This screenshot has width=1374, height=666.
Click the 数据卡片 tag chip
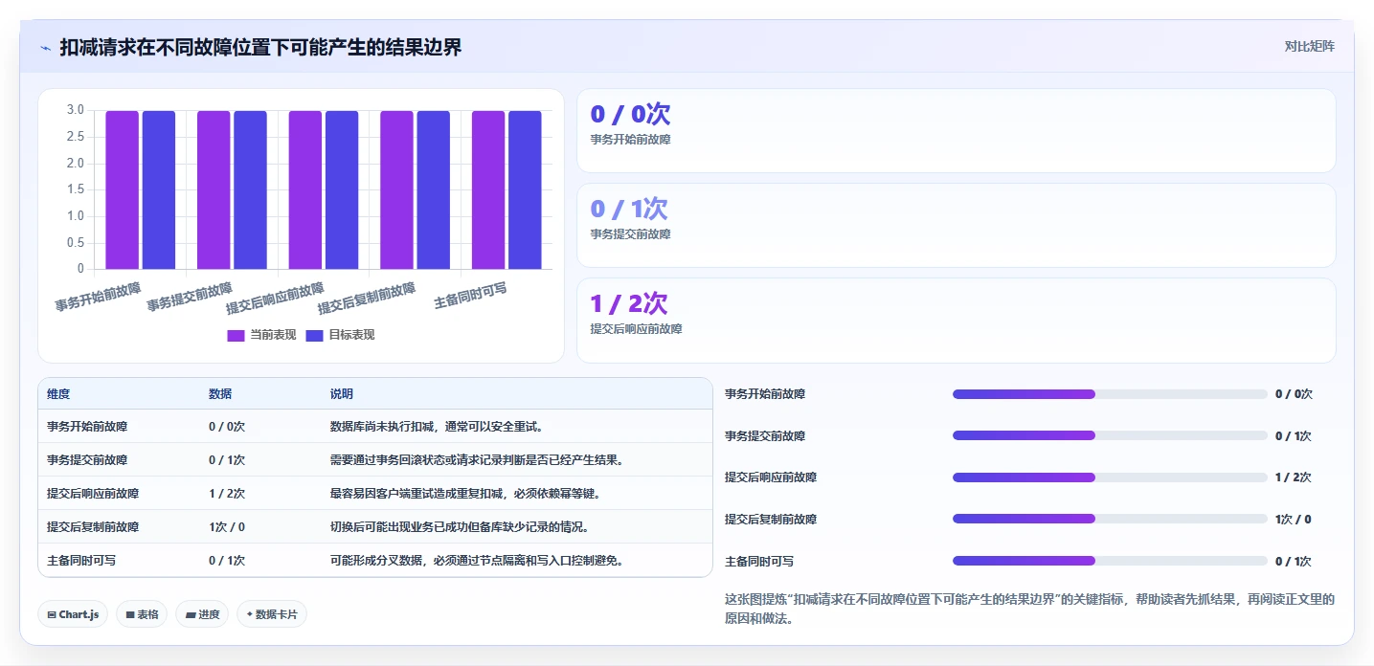tap(272, 614)
